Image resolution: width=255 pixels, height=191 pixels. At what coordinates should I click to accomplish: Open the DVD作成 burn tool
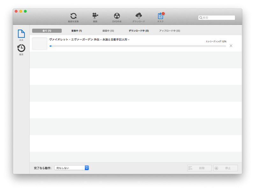[117, 18]
